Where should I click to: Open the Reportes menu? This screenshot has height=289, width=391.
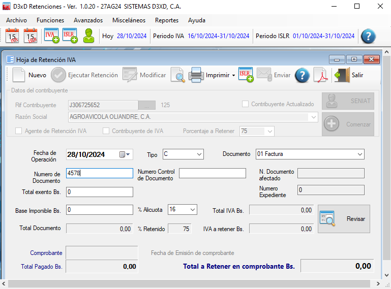coord(167,20)
